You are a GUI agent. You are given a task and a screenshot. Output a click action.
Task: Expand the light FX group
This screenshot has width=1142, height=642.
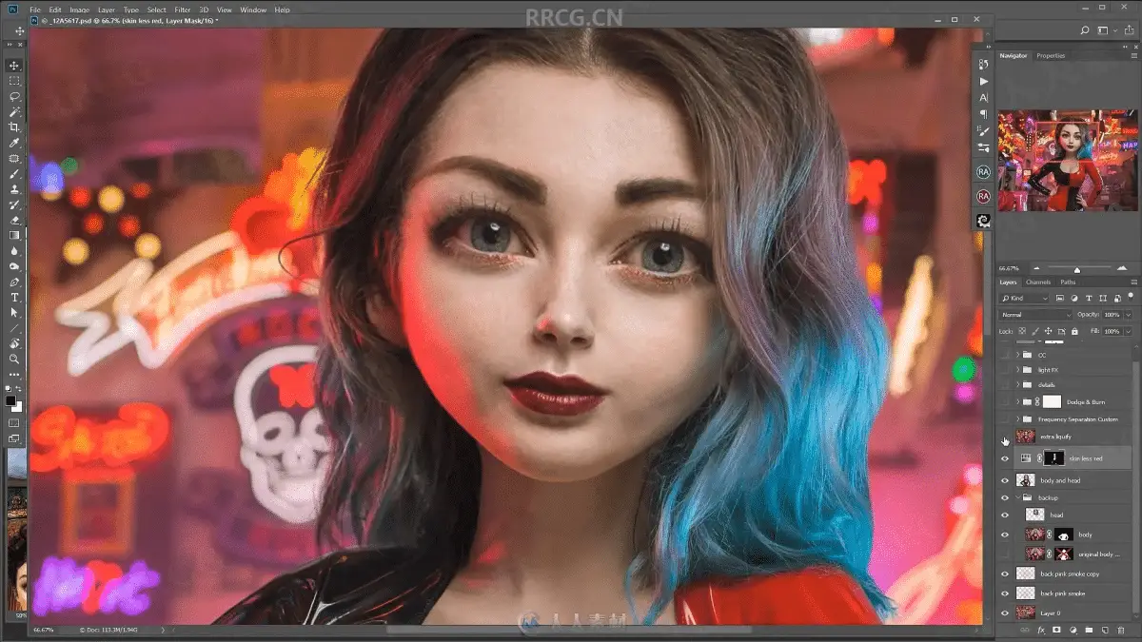1017,369
